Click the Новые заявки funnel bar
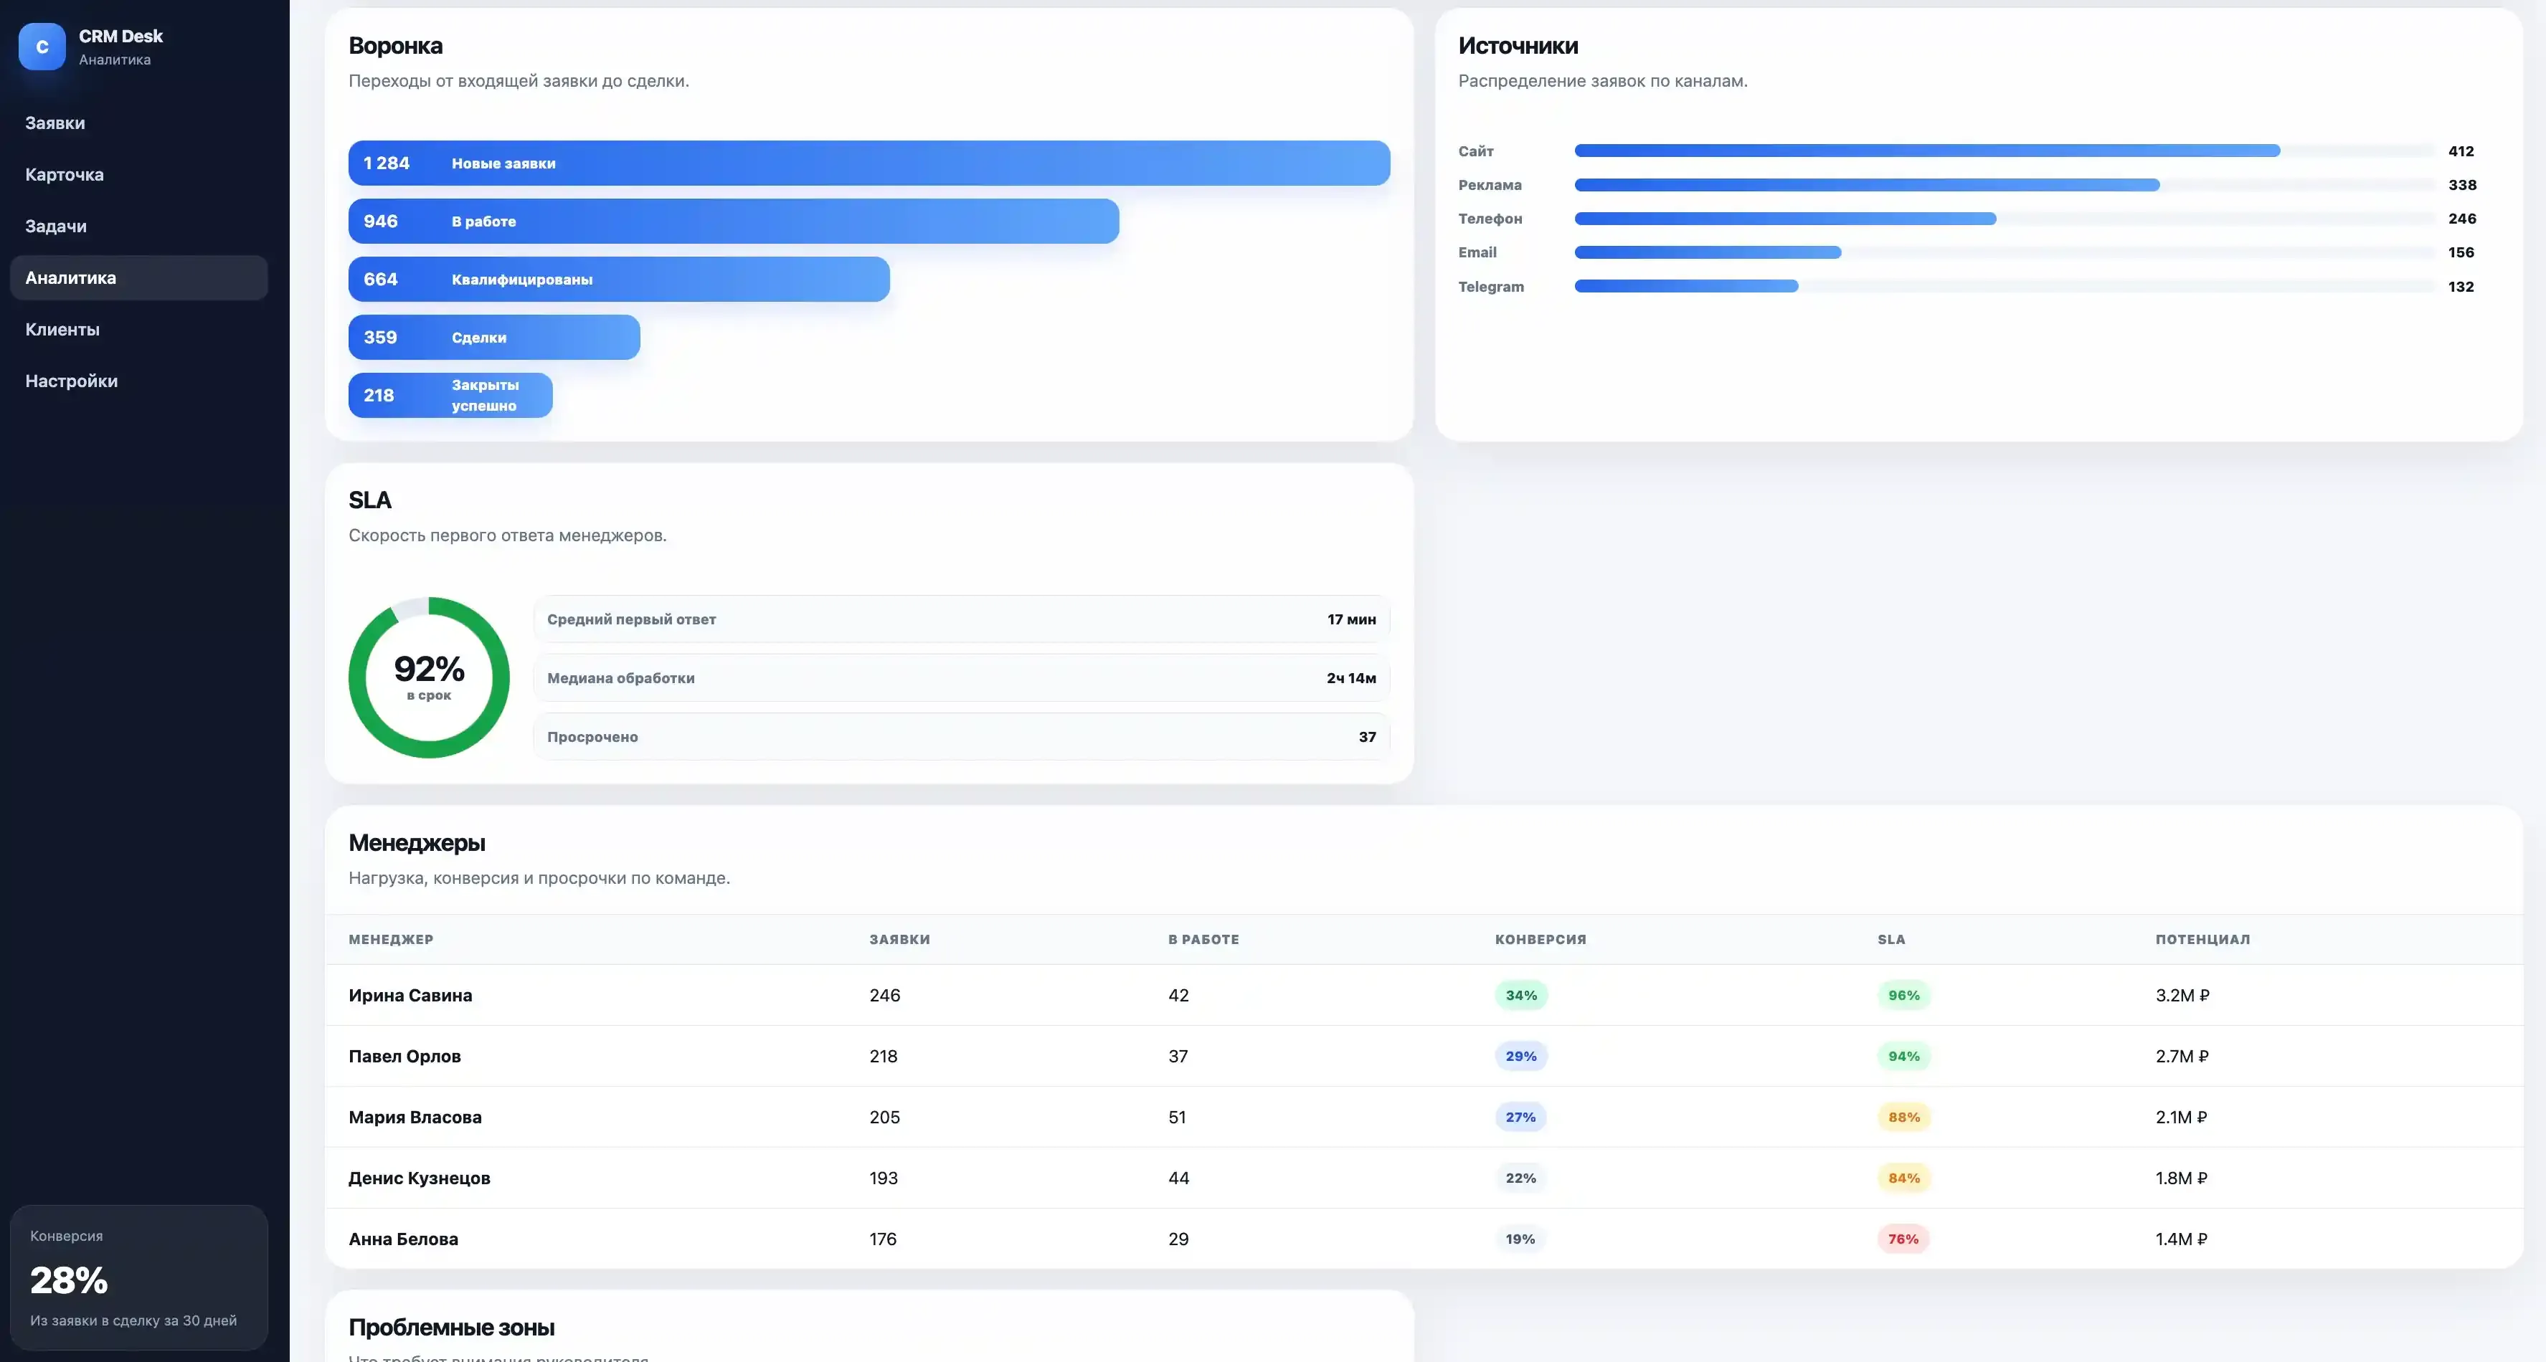Image resolution: width=2546 pixels, height=1362 pixels. point(869,163)
